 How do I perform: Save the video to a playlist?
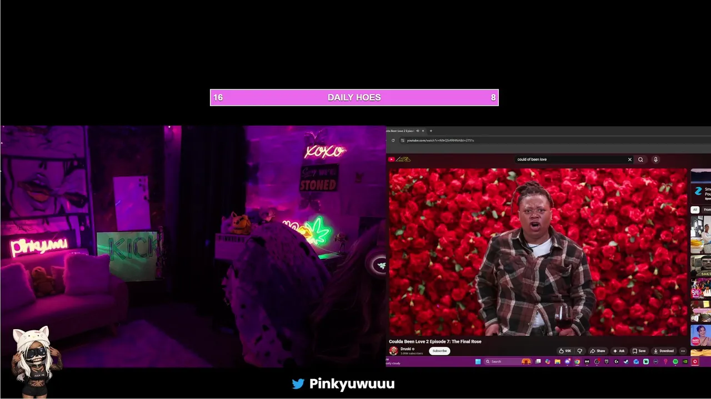(639, 351)
